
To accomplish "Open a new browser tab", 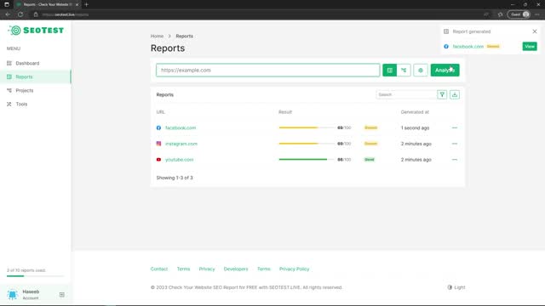I will [86, 4].
